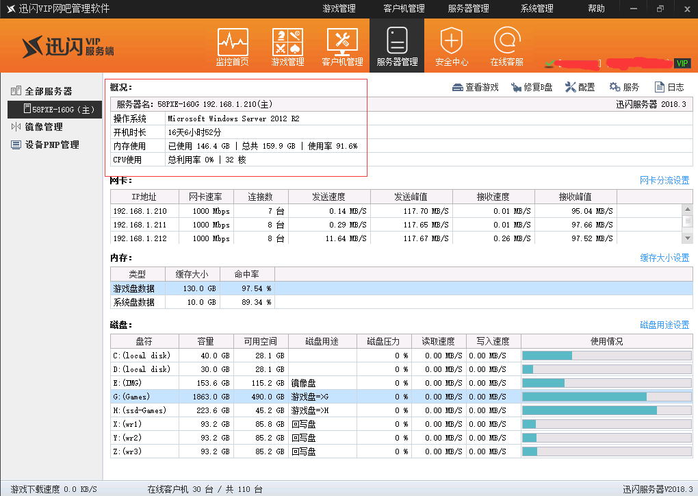Click the 在线客户机 30 台 status entry
The image size is (698, 496).
pos(205,489)
